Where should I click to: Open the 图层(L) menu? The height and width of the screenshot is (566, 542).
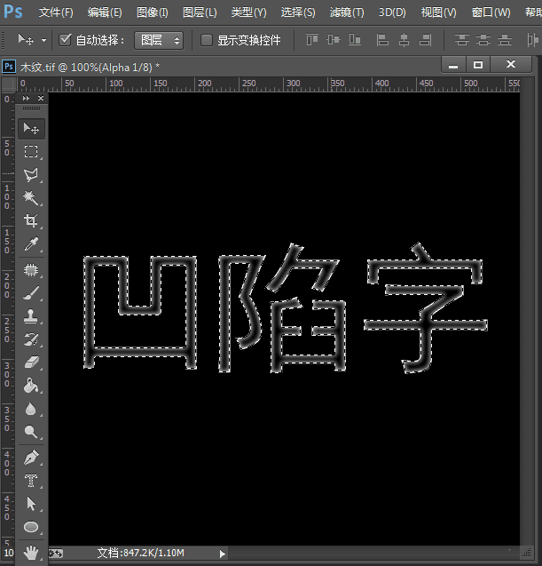pyautogui.click(x=200, y=12)
